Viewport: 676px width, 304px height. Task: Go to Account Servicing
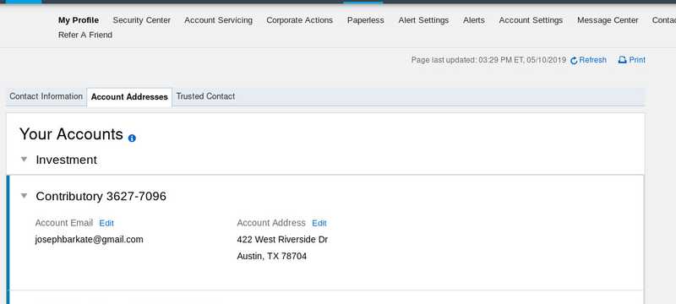219,20
